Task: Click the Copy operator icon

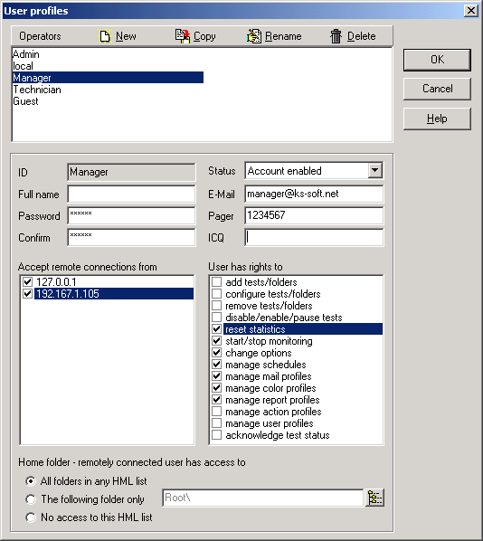Action: coord(183,36)
